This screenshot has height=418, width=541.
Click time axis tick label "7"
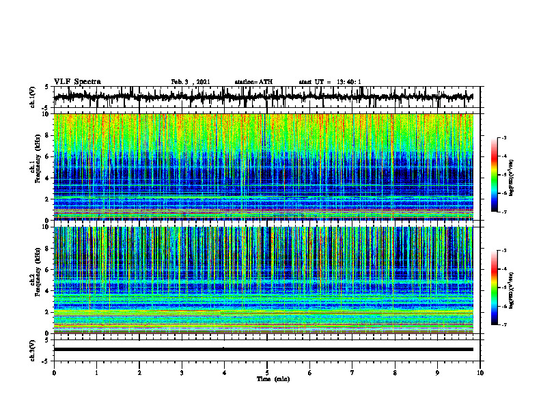pyautogui.click(x=352, y=373)
